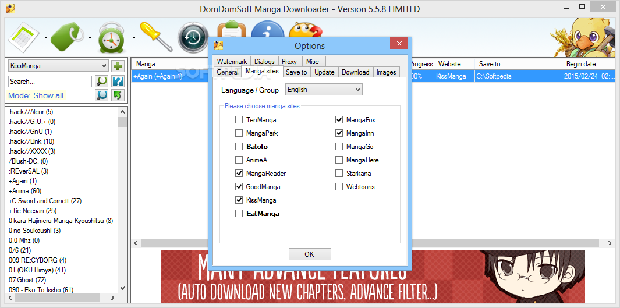This screenshot has width=620, height=308.
Task: Click the advance features advertisement banner
Action: pyautogui.click(x=373, y=277)
